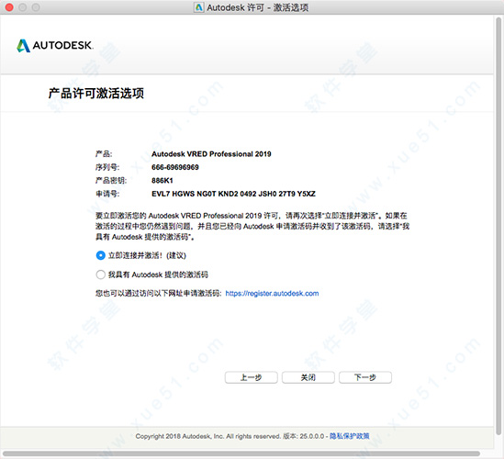Click the 序列号 label

point(107,167)
